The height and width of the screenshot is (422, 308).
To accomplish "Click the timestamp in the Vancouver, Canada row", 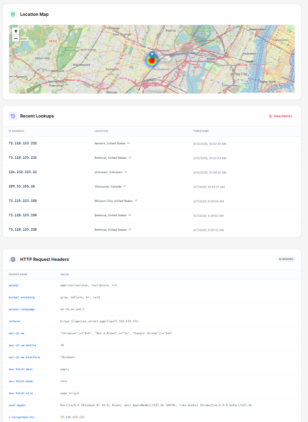I will pos(209,187).
